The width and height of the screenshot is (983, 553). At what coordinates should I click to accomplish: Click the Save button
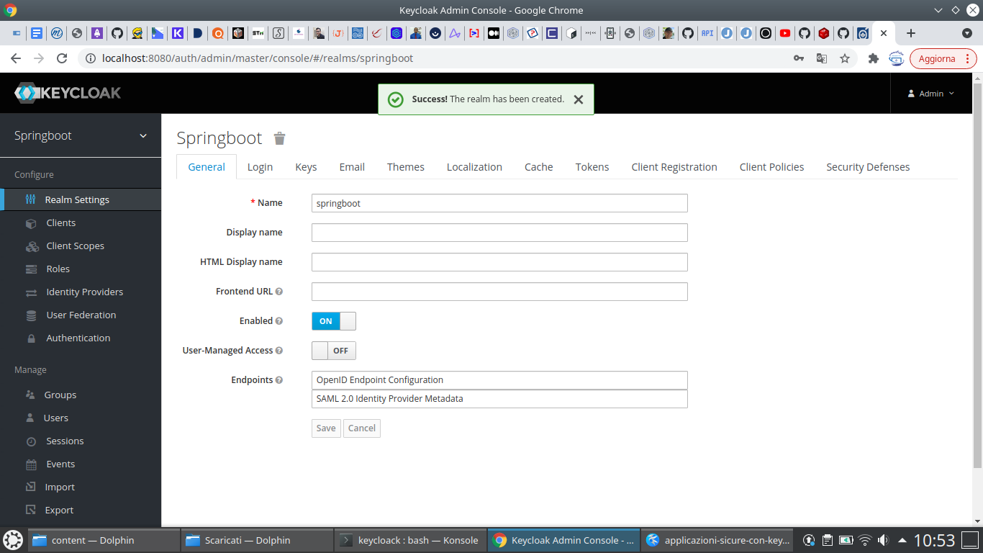pyautogui.click(x=326, y=428)
